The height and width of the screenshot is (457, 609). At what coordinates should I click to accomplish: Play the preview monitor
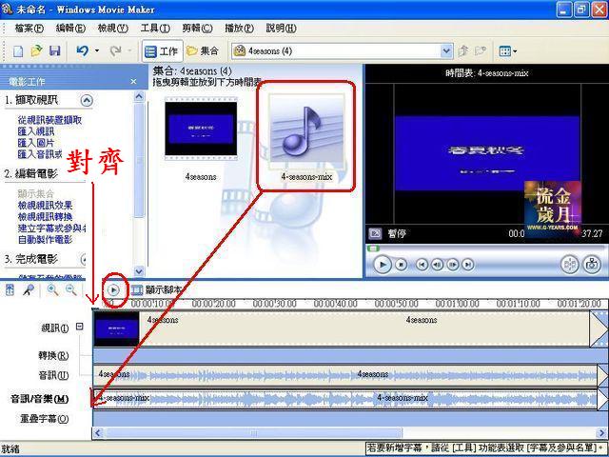(x=383, y=265)
